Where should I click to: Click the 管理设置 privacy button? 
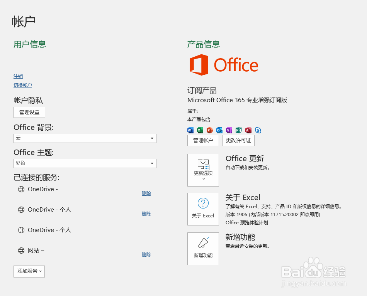(x=29, y=112)
